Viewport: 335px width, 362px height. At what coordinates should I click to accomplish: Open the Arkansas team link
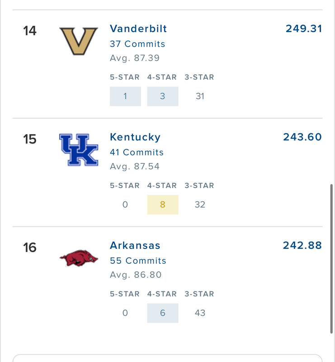click(135, 246)
